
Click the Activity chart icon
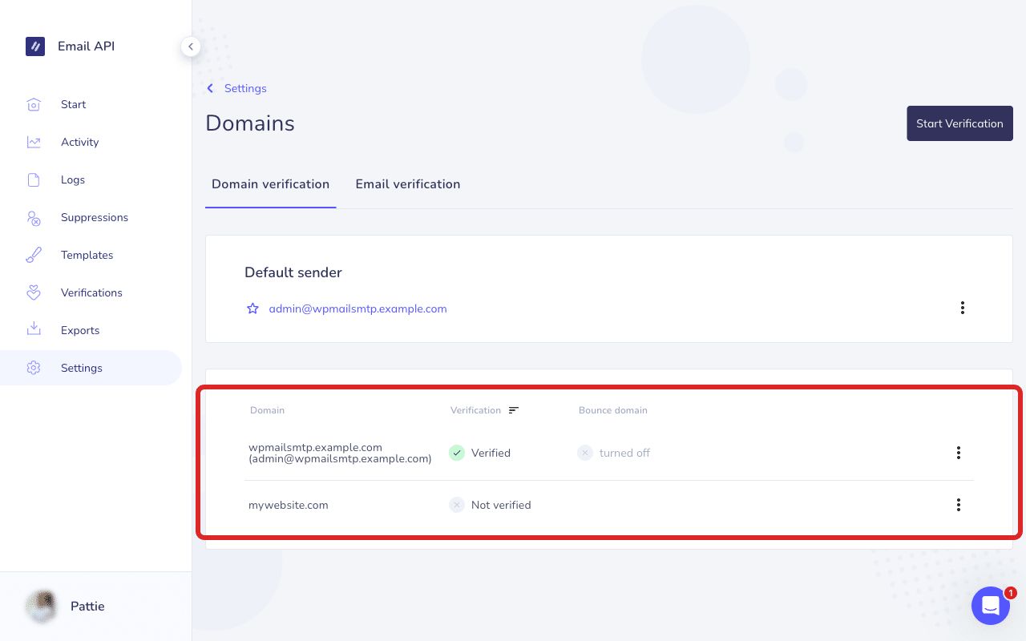[x=34, y=142]
